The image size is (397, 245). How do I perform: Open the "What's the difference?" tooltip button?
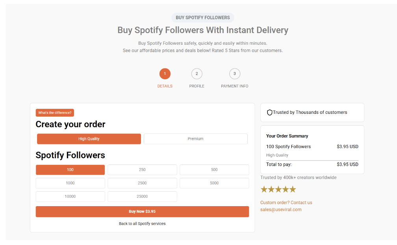[x=55, y=113]
